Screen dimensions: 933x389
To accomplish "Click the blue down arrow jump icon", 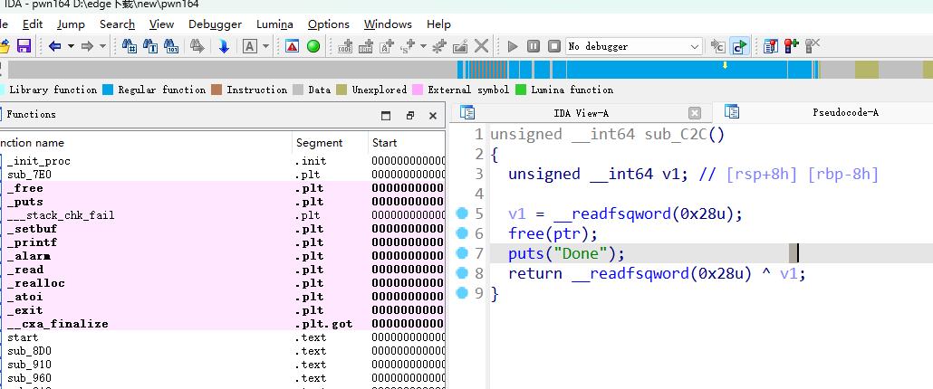I will point(224,46).
